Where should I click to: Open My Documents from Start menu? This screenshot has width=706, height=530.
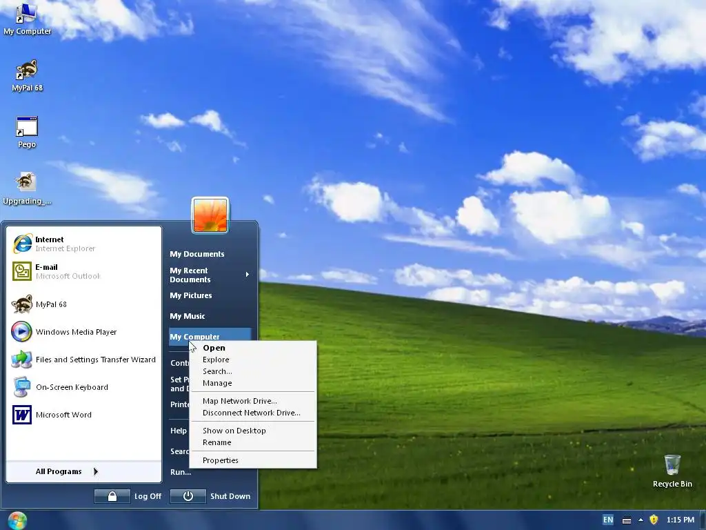coord(210,254)
